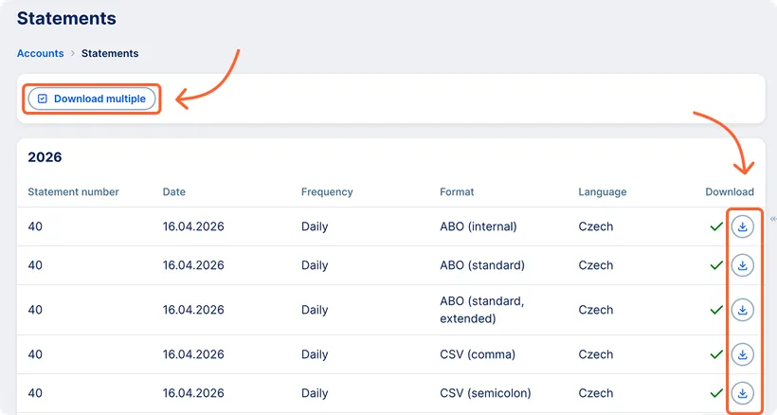Click green checkmark in ABO (internal) row
The height and width of the screenshot is (415, 777).
[x=716, y=227]
